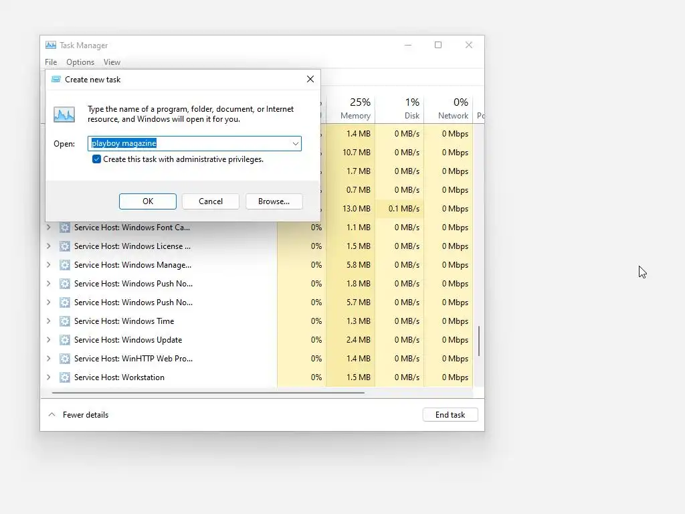The height and width of the screenshot is (514, 685).
Task: Click the Create new task dialog title icon
Action: coord(56,79)
